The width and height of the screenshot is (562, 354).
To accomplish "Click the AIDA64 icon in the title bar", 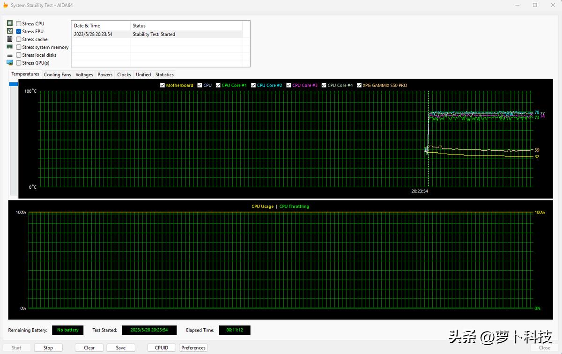I will [5, 5].
